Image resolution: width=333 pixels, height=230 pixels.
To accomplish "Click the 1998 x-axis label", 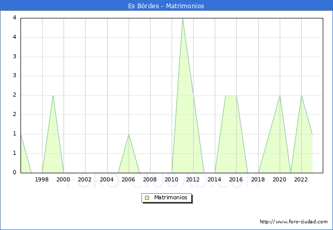I will click(x=42, y=179).
